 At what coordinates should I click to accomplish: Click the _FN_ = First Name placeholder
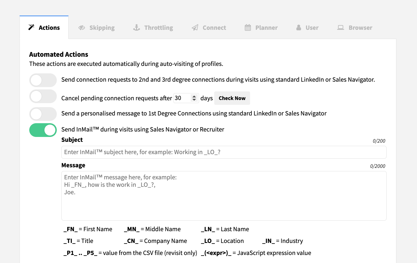click(88, 229)
